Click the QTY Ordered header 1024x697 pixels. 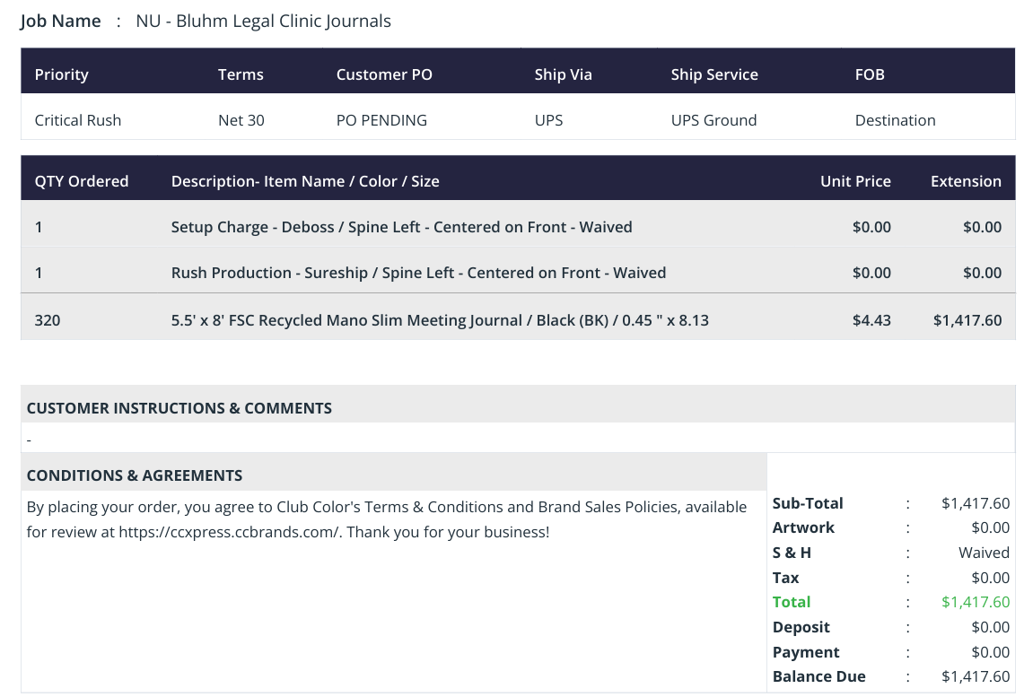pos(82,181)
